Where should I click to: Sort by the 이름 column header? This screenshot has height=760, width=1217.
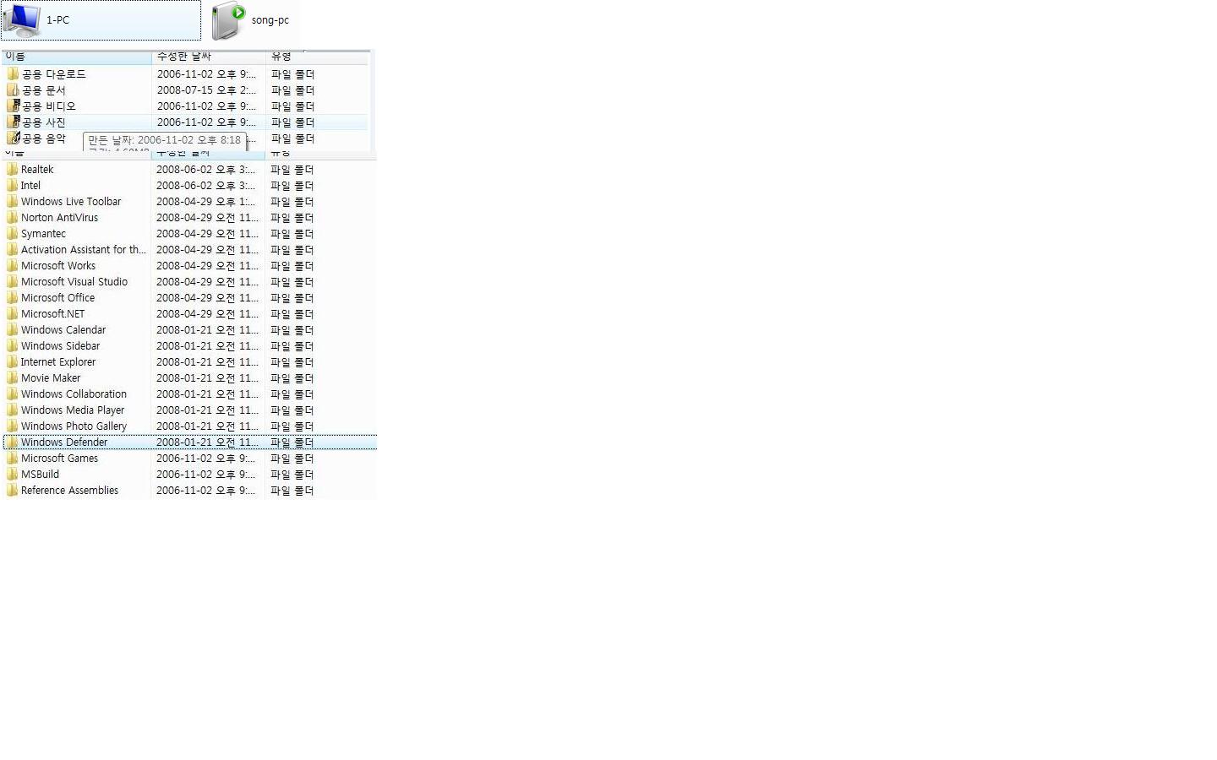pos(77,57)
